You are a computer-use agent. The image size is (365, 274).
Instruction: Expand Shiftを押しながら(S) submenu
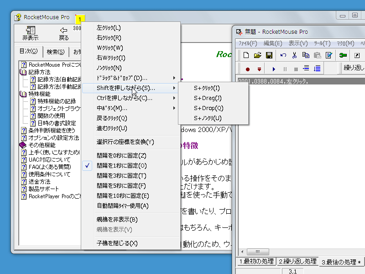click(131, 88)
